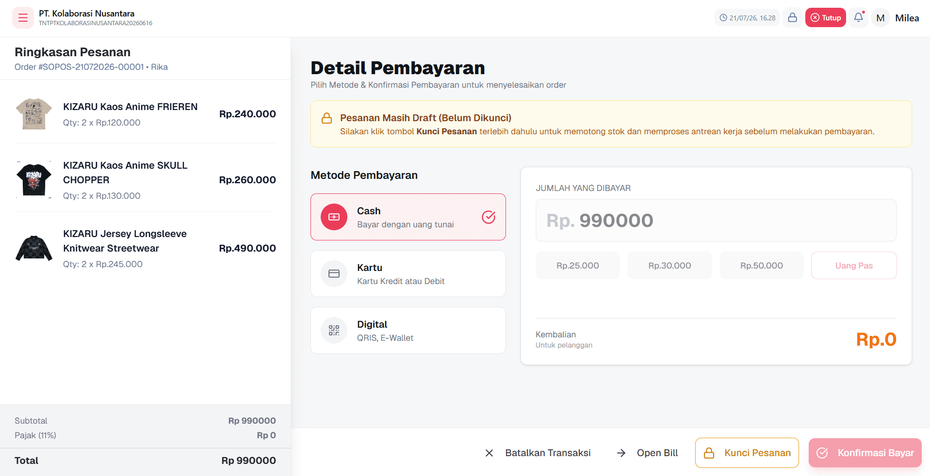
Task: Click the Total Rp 990000 value
Action: (x=248, y=460)
